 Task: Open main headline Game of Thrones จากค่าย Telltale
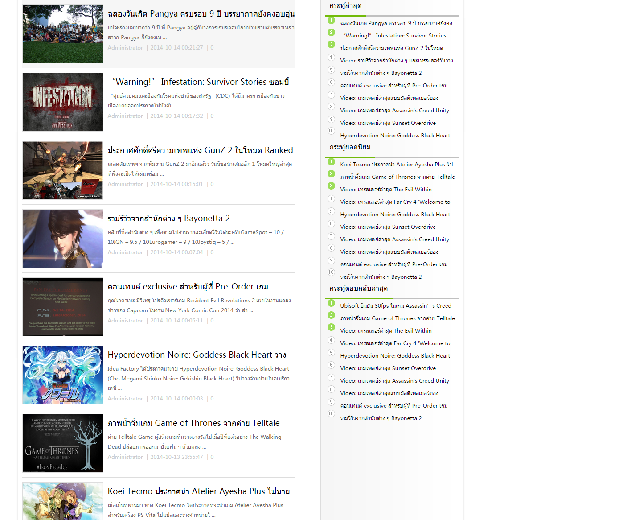193,423
